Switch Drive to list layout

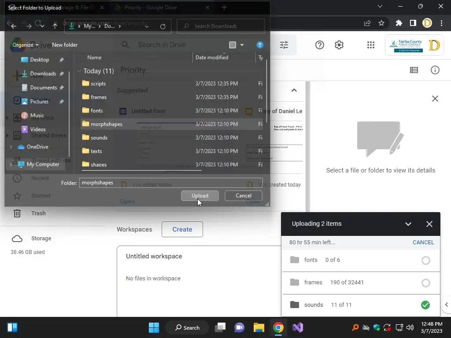click(414, 70)
